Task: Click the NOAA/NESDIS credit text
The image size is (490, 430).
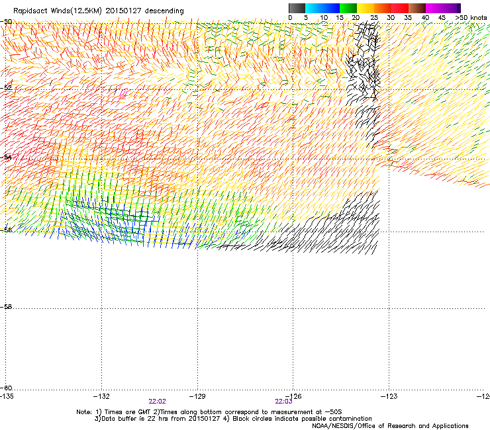Action: (x=390, y=426)
